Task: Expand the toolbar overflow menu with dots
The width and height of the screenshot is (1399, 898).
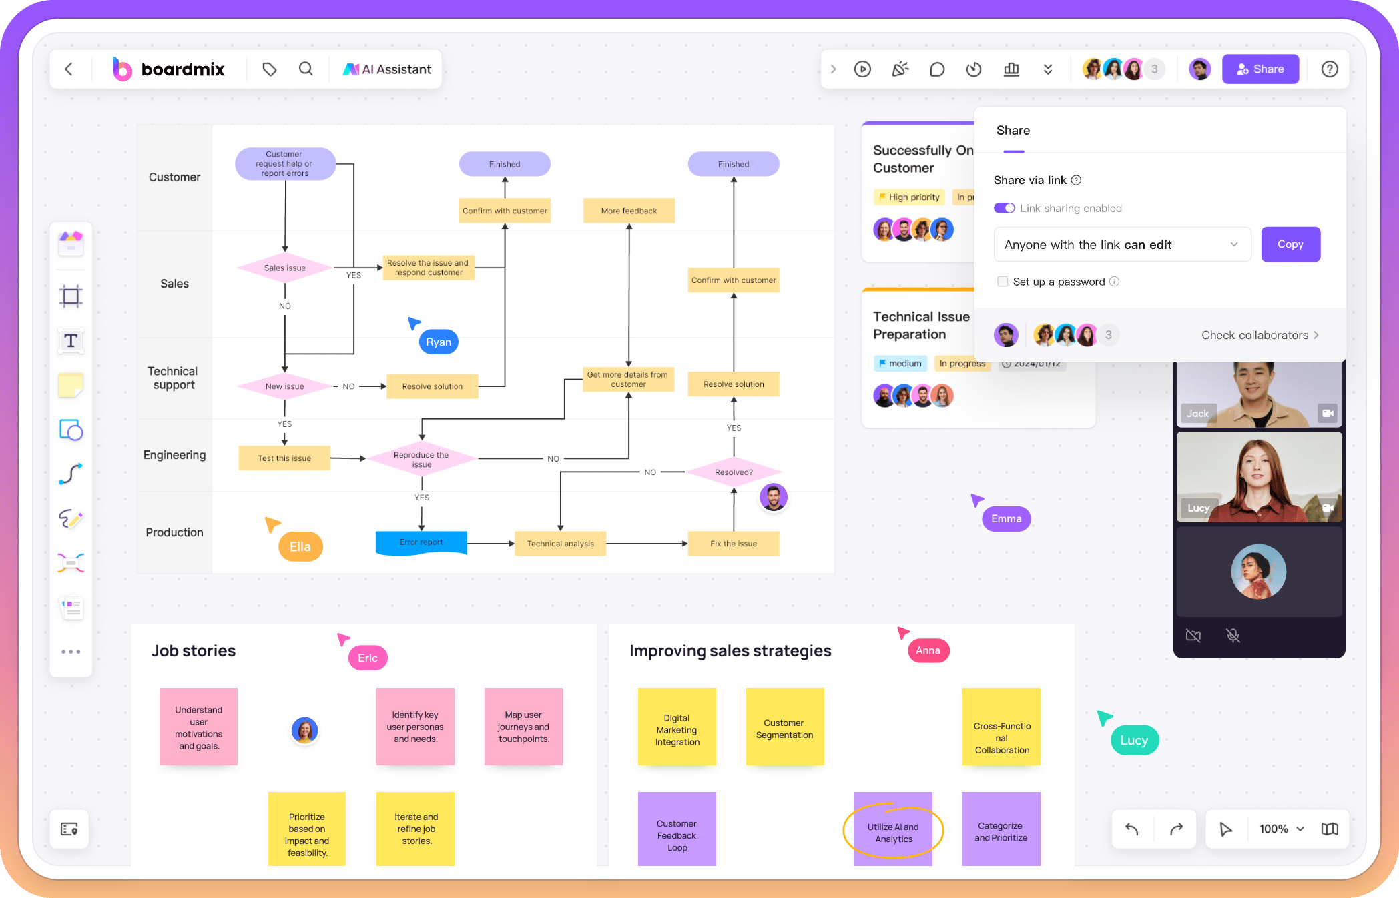Action: [x=69, y=651]
